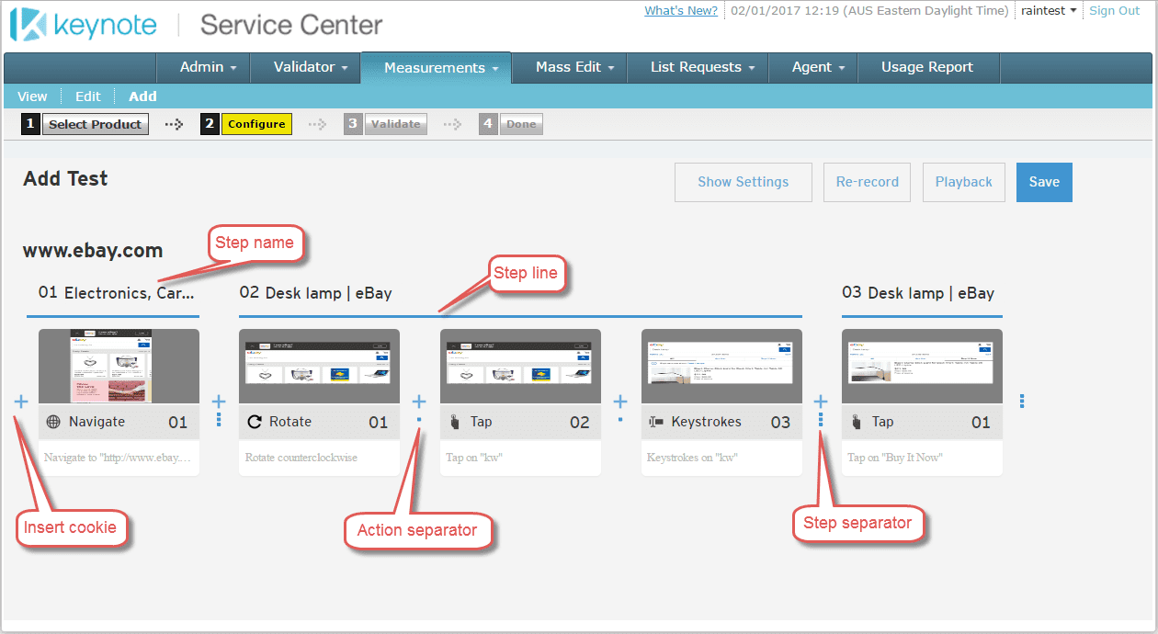The width and height of the screenshot is (1158, 634).
Task: Open the Validator dropdown menu
Action: (x=312, y=67)
